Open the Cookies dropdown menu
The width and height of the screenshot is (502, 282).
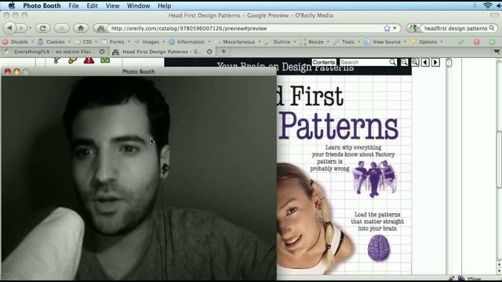[x=54, y=42]
